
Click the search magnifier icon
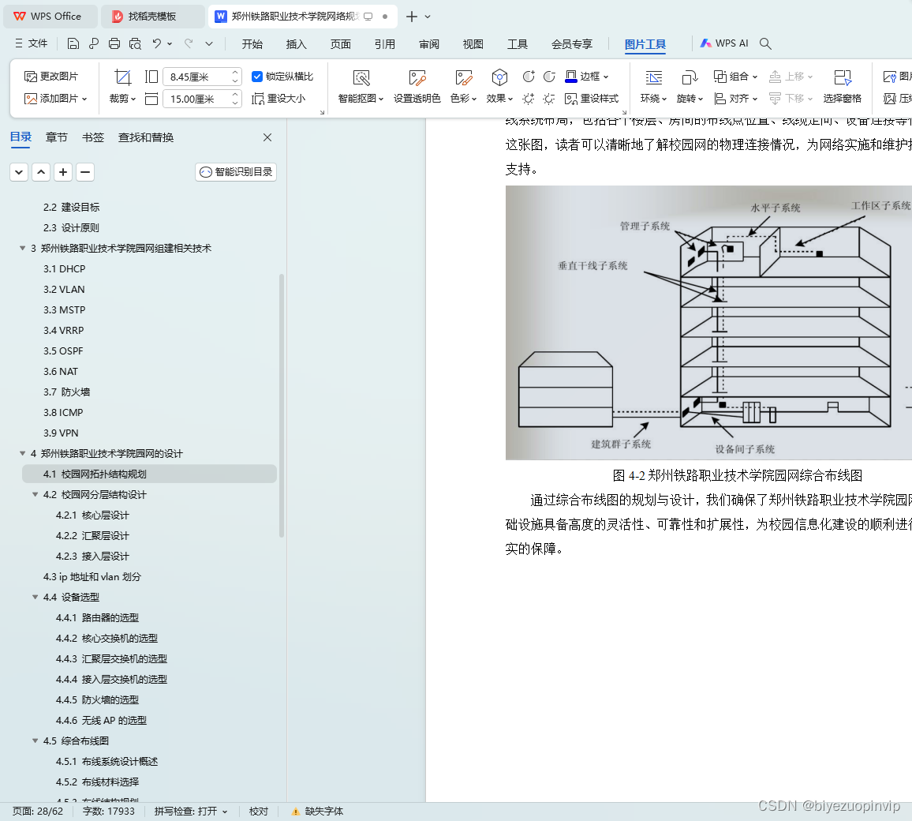click(x=765, y=43)
